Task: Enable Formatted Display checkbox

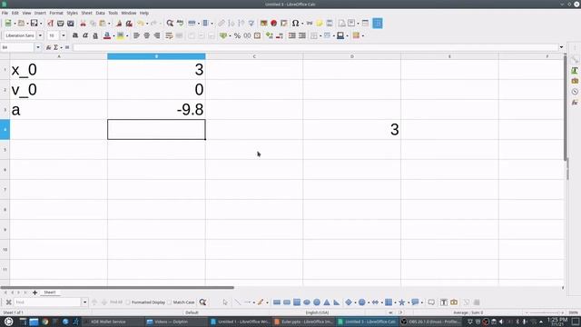Action: pyautogui.click(x=145, y=302)
